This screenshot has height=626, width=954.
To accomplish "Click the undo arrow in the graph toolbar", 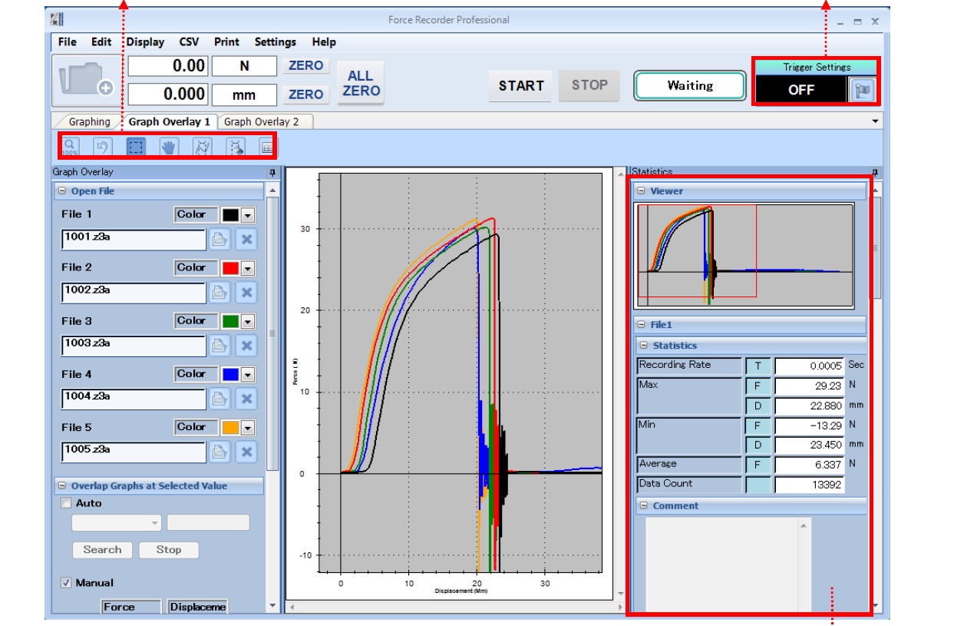I will tap(103, 144).
